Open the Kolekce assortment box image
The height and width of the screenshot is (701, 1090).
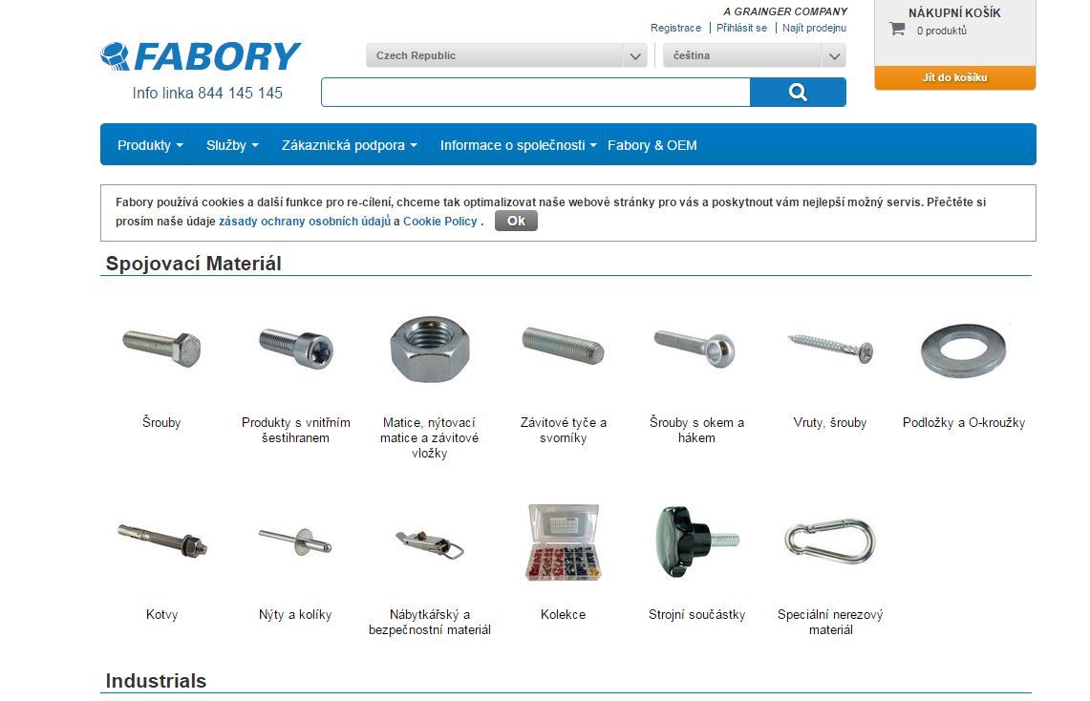point(563,542)
